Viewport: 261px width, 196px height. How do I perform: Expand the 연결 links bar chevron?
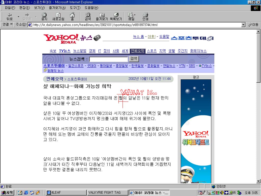click(x=11, y=24)
